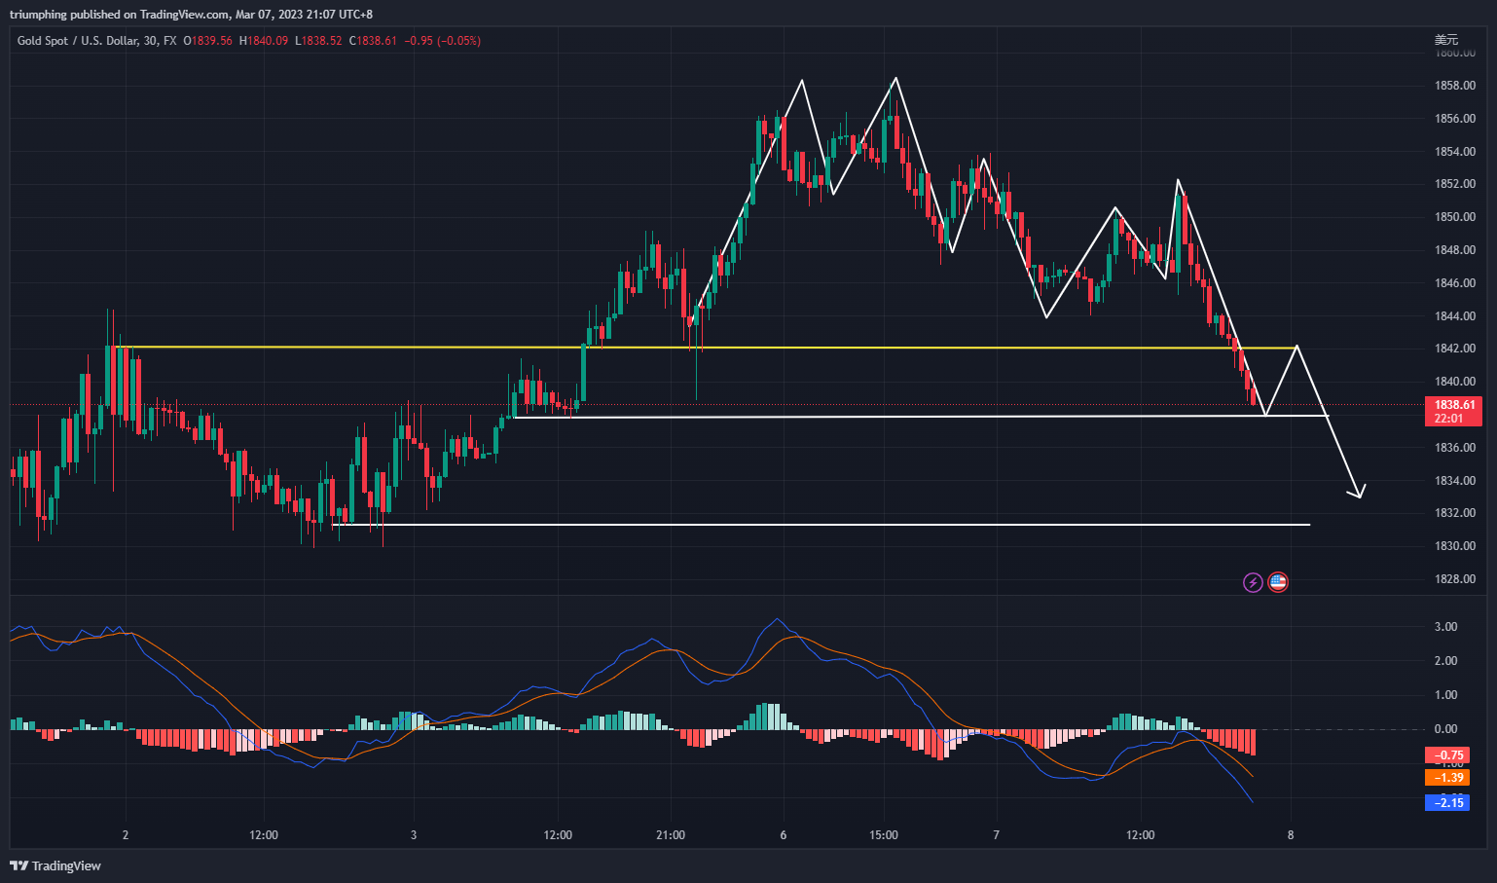The image size is (1497, 883).
Task: Open the TradingView logo at bottom left
Action: (55, 865)
